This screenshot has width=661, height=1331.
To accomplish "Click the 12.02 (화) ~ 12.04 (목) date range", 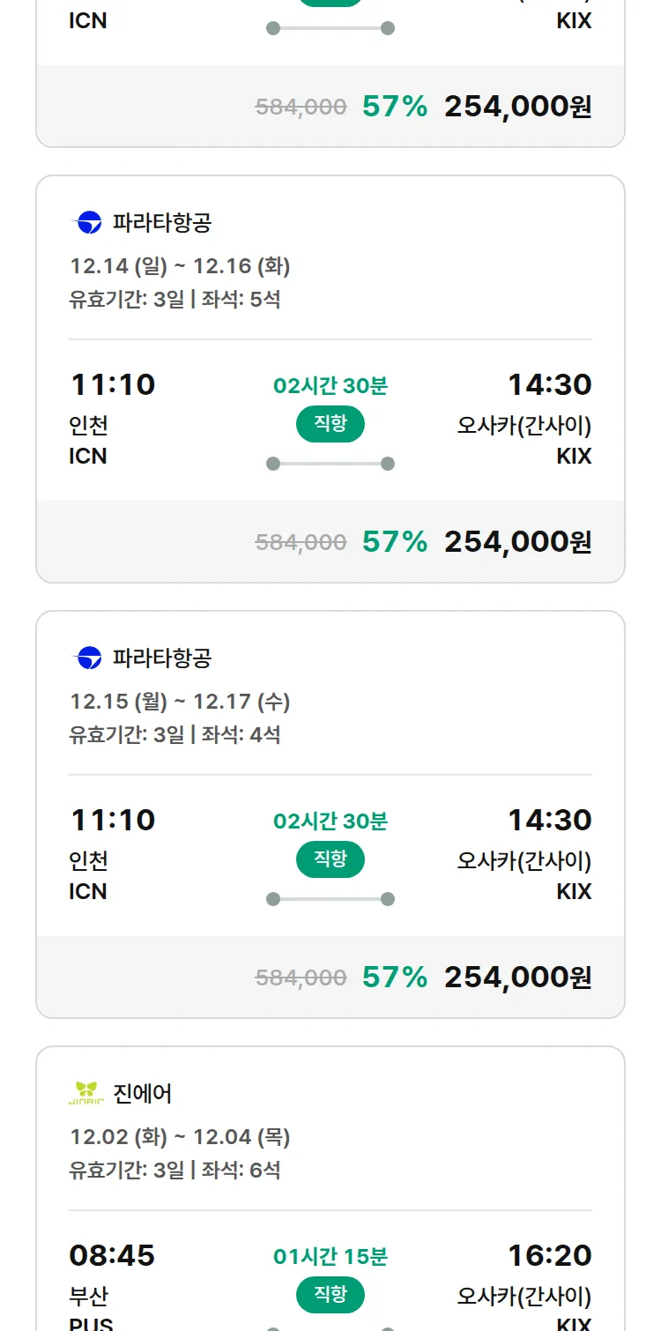I will [180, 1137].
